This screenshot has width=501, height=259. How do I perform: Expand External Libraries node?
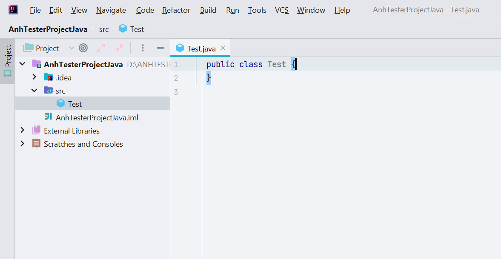(x=23, y=130)
